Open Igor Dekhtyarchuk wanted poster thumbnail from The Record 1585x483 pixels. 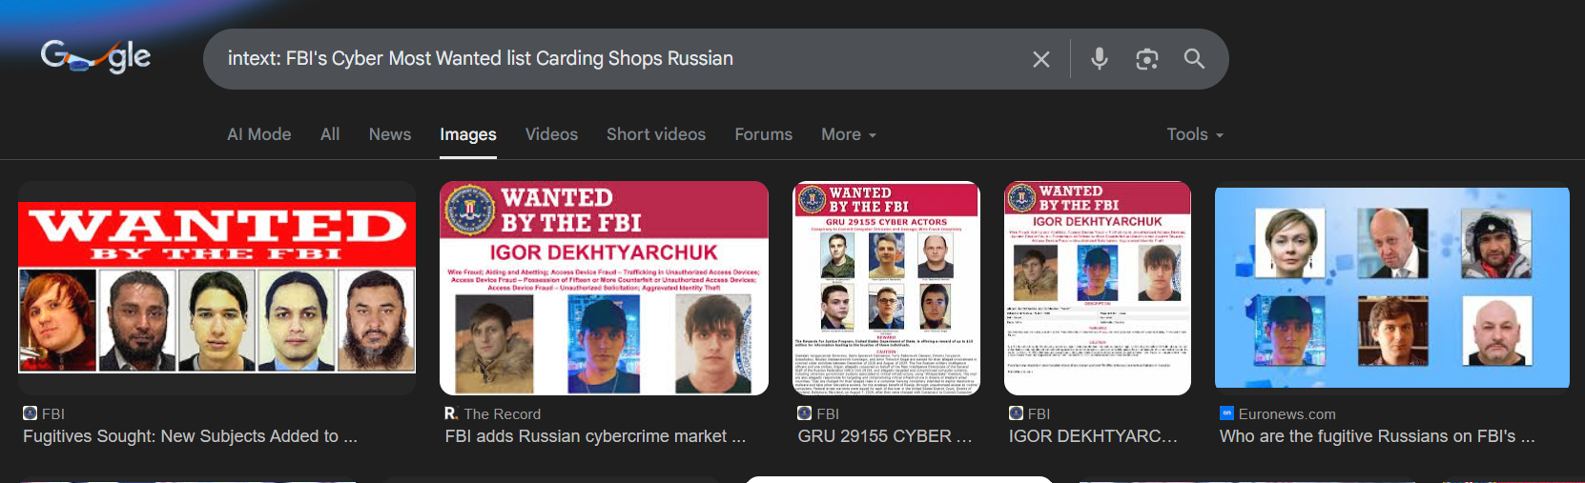click(x=604, y=288)
